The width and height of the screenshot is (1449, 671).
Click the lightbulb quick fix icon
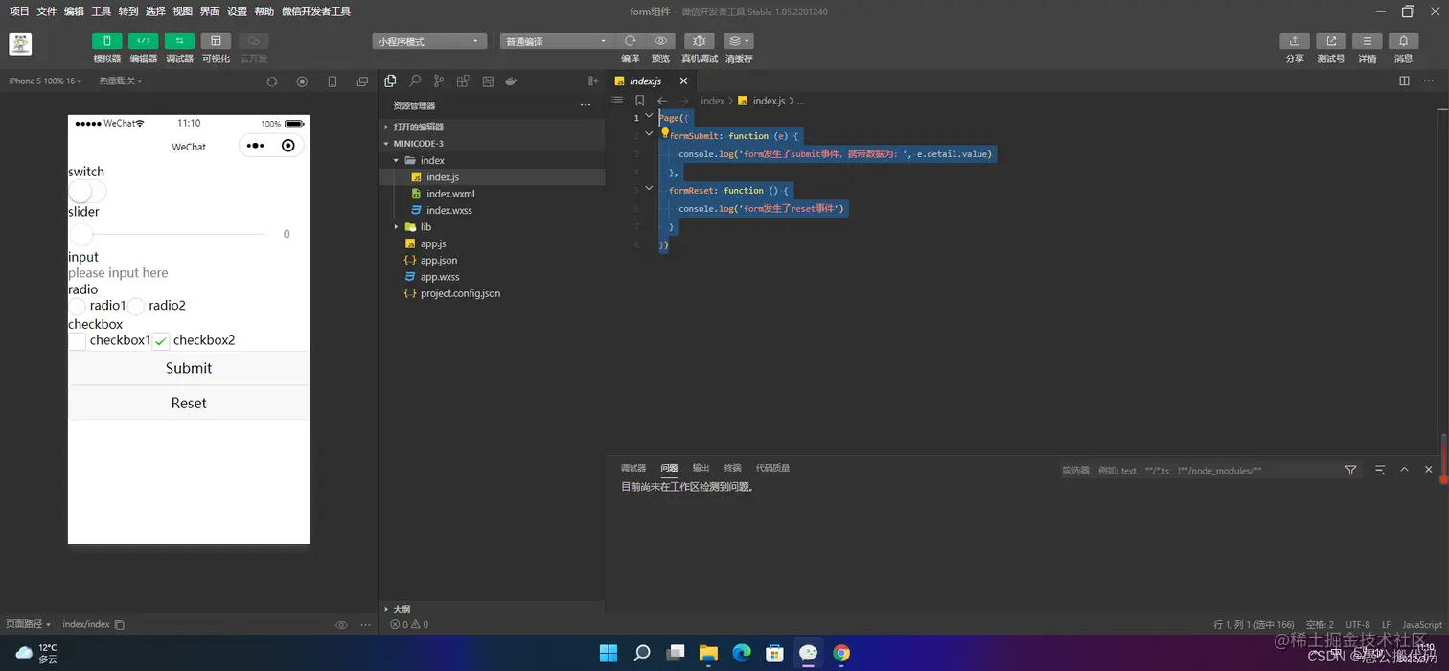665,133
